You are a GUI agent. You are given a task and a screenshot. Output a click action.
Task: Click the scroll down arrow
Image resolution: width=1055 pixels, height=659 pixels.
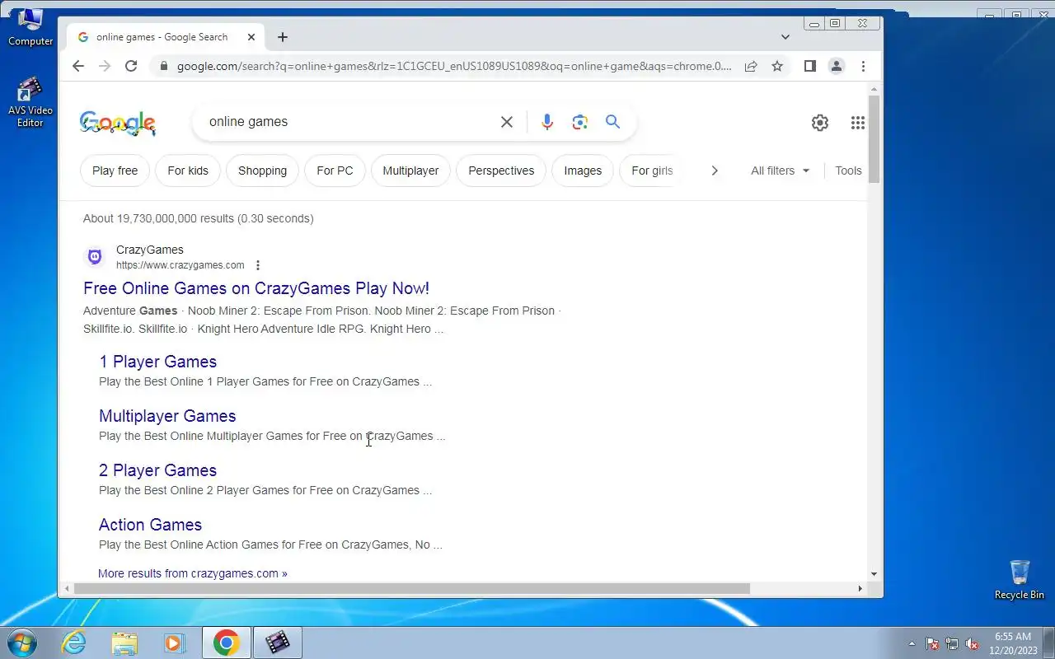click(874, 574)
